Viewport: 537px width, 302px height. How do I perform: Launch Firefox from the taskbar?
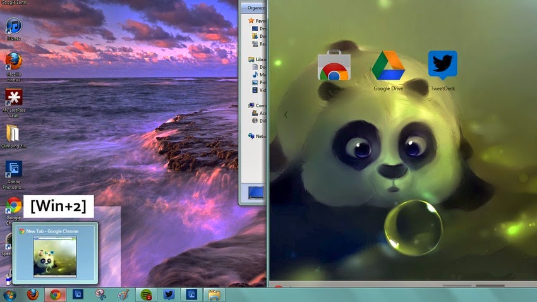(33, 294)
